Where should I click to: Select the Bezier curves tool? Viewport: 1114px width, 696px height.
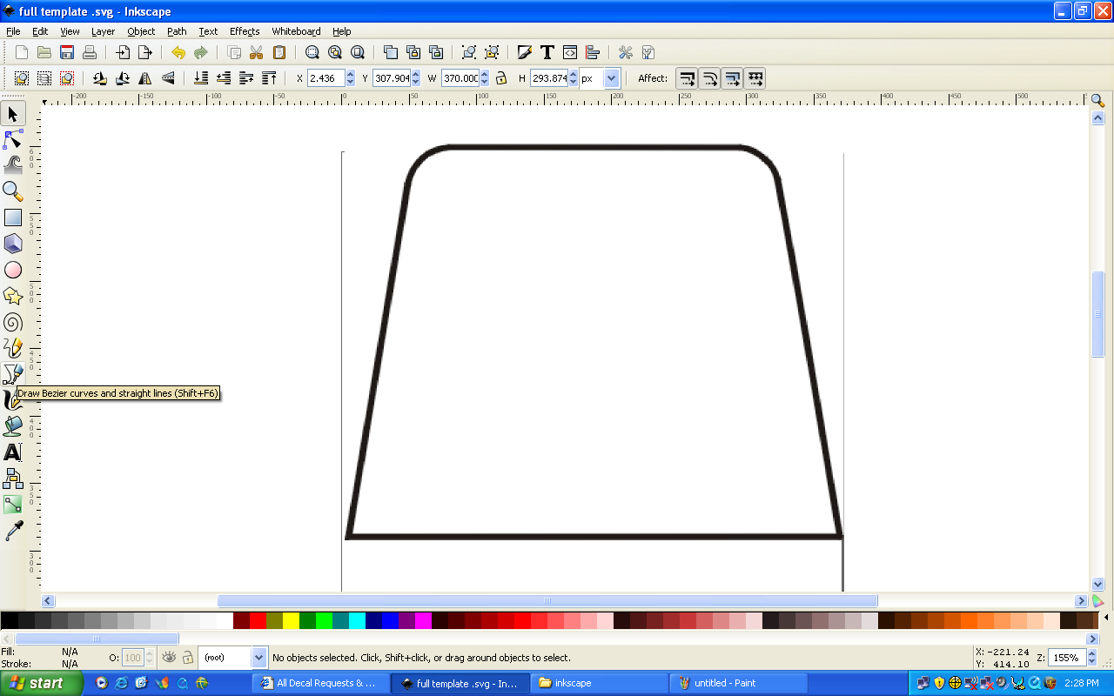(13, 374)
